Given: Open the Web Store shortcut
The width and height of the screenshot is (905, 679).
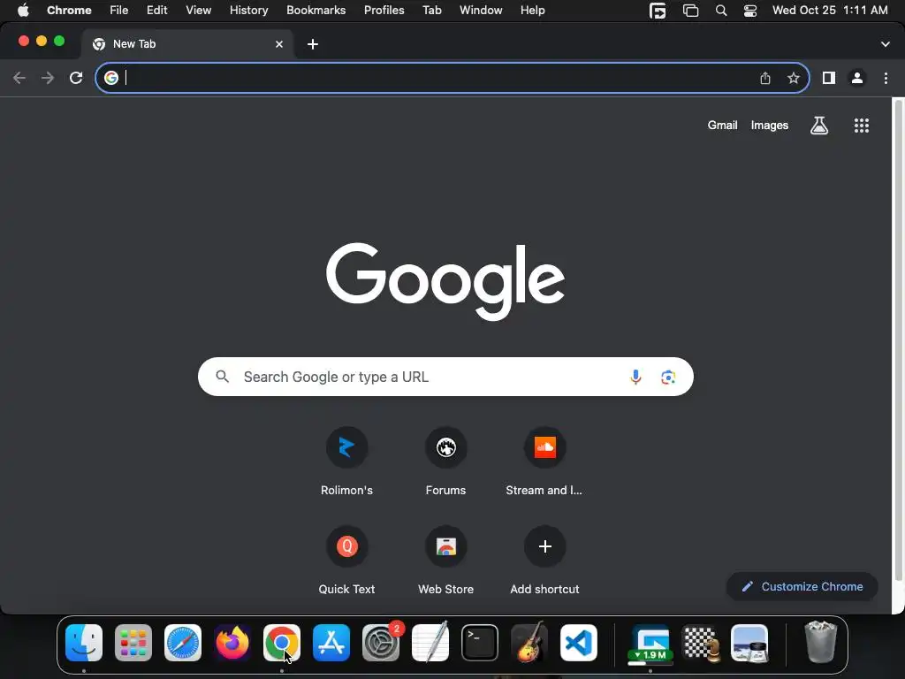Looking at the screenshot, I should tap(445, 560).
